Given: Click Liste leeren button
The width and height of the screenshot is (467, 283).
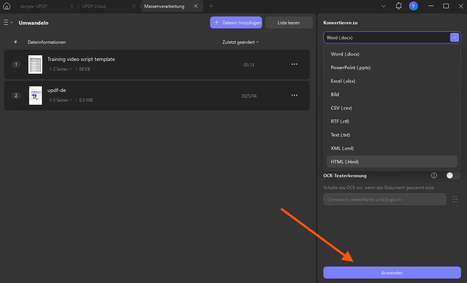Looking at the screenshot, I should tap(289, 22).
